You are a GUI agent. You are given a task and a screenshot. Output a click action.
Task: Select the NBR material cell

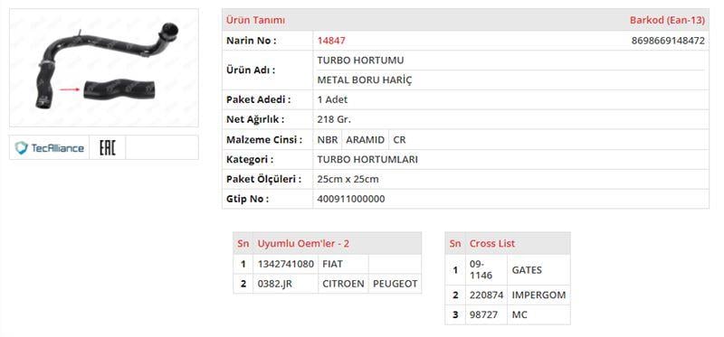coord(328,140)
